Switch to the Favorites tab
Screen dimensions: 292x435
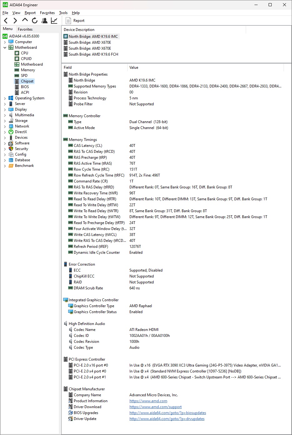pyautogui.click(x=25, y=29)
